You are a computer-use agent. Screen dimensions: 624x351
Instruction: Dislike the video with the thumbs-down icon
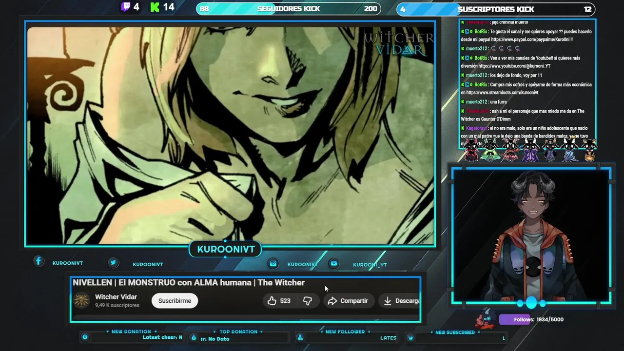pyautogui.click(x=308, y=301)
